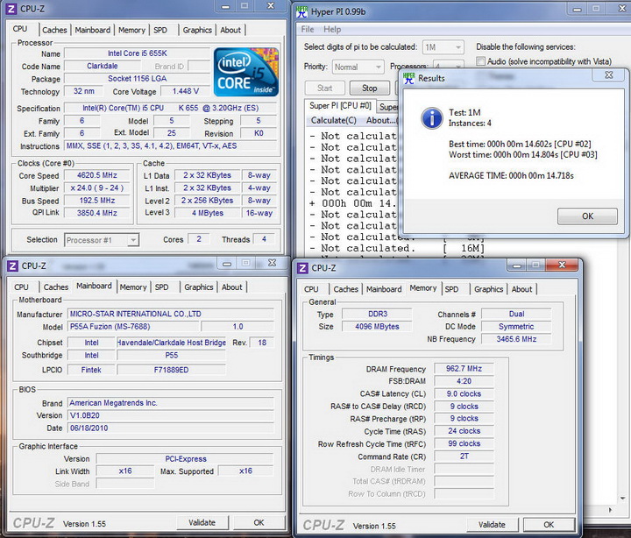The width and height of the screenshot is (631, 538).
Task: Switch to Memory tab in top CPU-Z window
Action: click(x=131, y=30)
